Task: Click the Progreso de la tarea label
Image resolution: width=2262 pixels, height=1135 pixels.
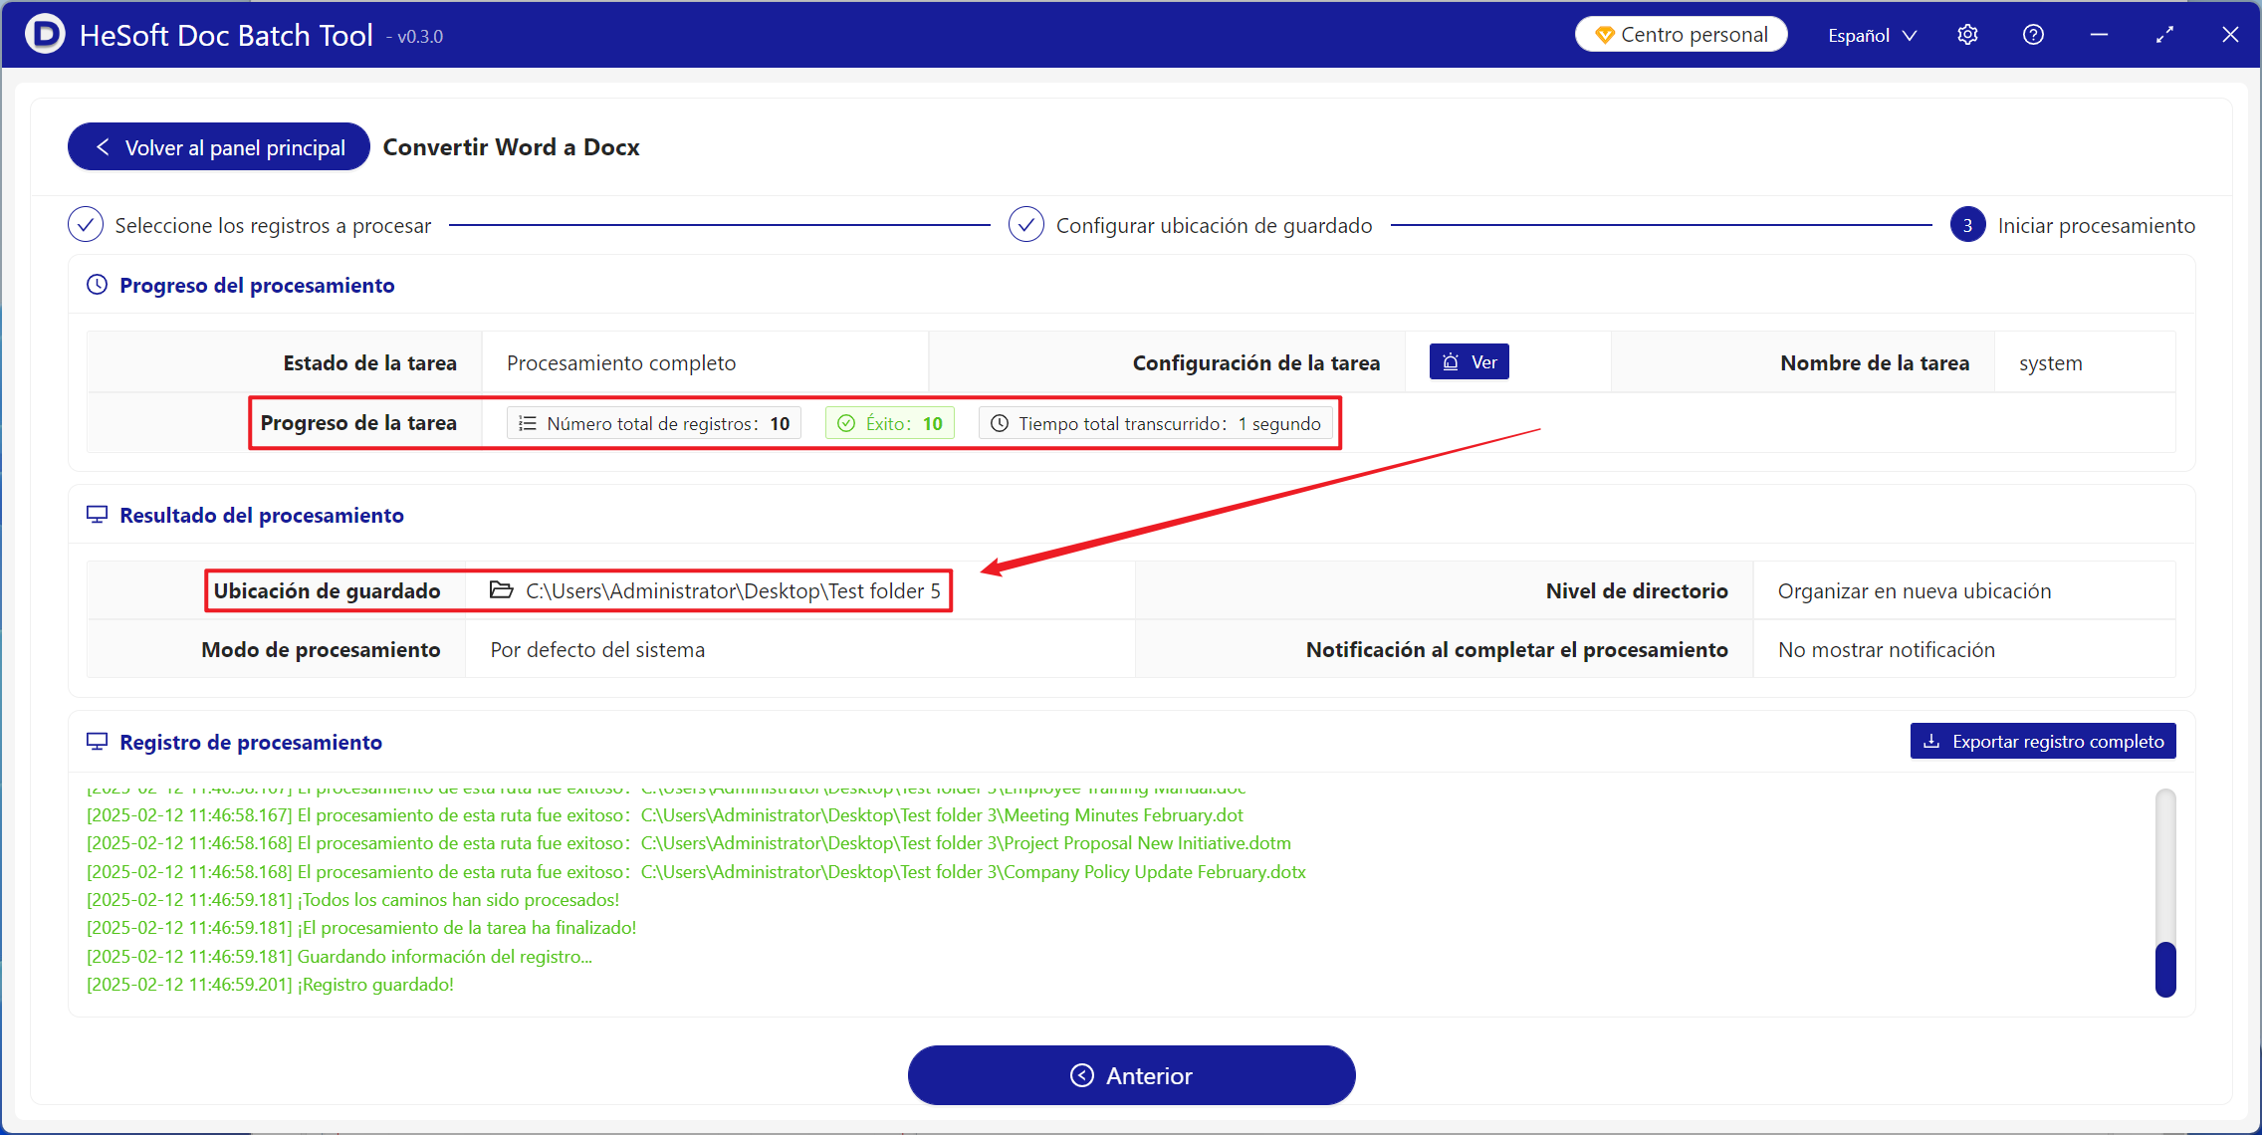Action: click(x=358, y=423)
